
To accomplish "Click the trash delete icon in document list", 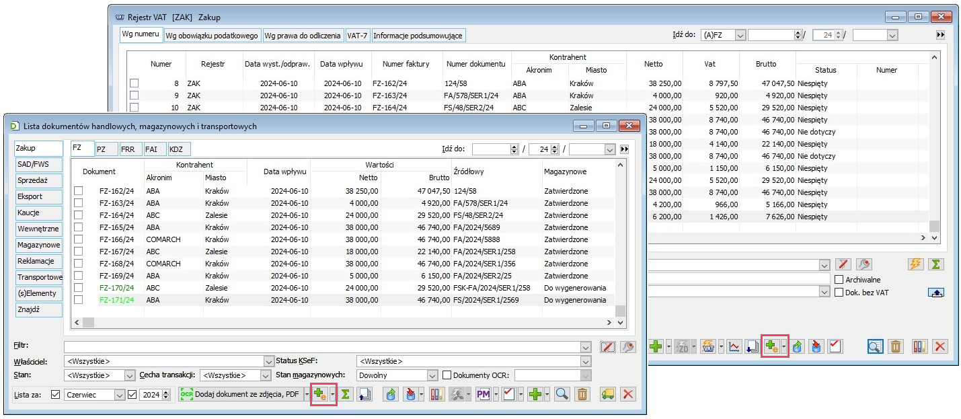I will pyautogui.click(x=583, y=394).
